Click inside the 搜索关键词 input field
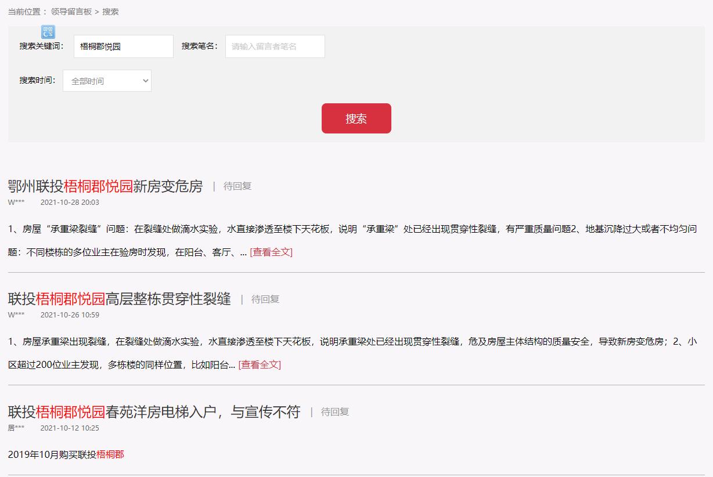Screen dimensions: 713x477 coord(123,46)
